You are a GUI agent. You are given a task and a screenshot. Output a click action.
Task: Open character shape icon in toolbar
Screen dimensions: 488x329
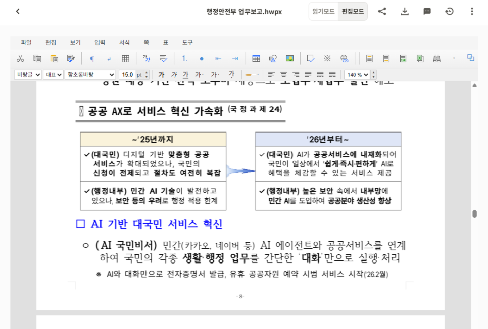tap(147, 58)
